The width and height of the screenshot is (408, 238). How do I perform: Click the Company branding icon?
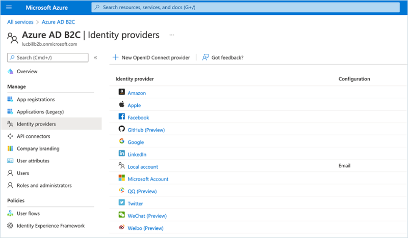tap(10, 148)
